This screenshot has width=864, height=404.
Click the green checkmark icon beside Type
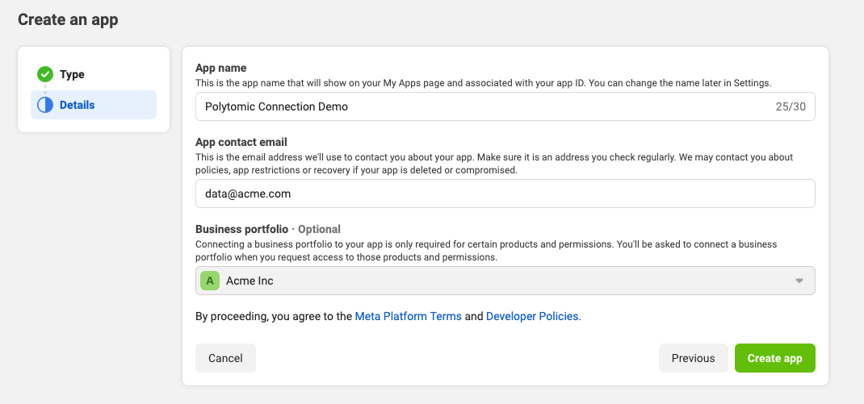pos(45,74)
